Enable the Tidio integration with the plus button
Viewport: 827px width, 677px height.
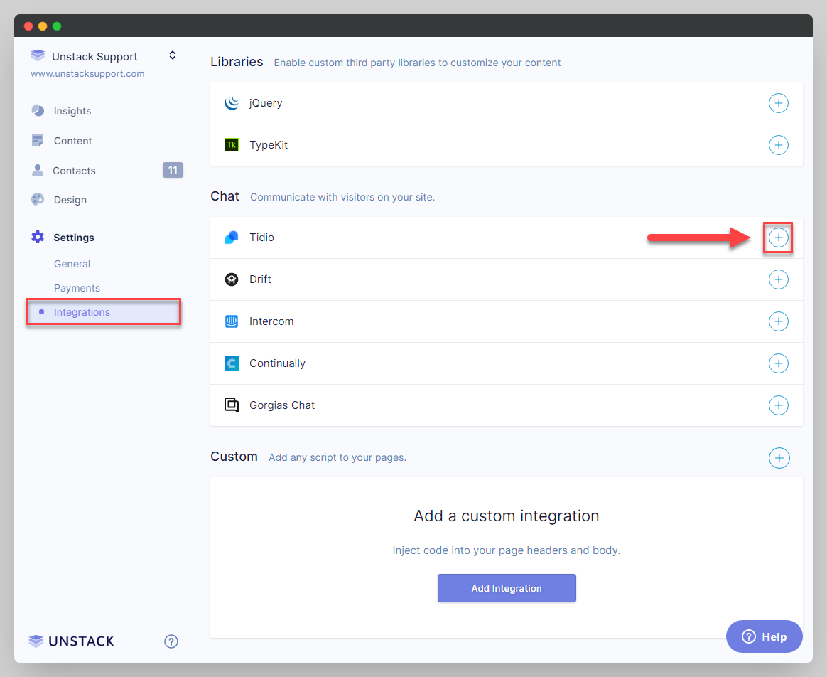click(x=779, y=237)
